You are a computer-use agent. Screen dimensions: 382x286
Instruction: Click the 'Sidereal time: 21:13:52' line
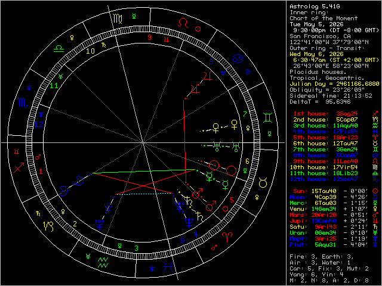(331, 96)
